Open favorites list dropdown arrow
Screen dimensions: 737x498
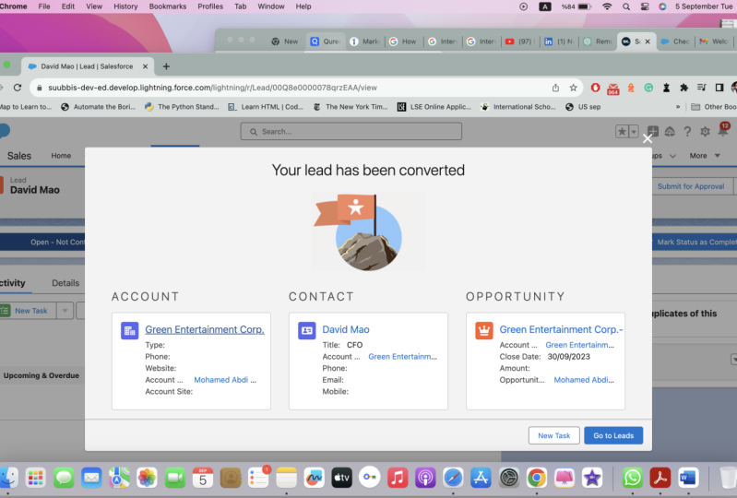point(634,132)
